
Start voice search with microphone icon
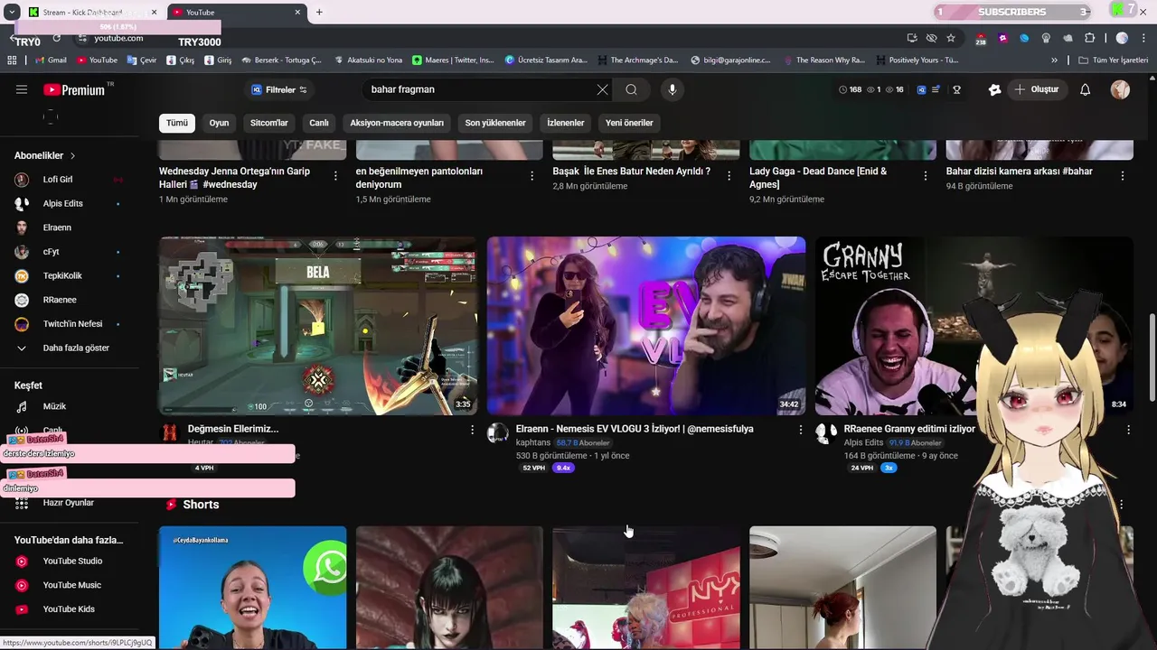click(672, 89)
